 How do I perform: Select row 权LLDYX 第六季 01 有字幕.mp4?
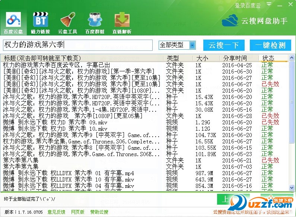point(144,173)
